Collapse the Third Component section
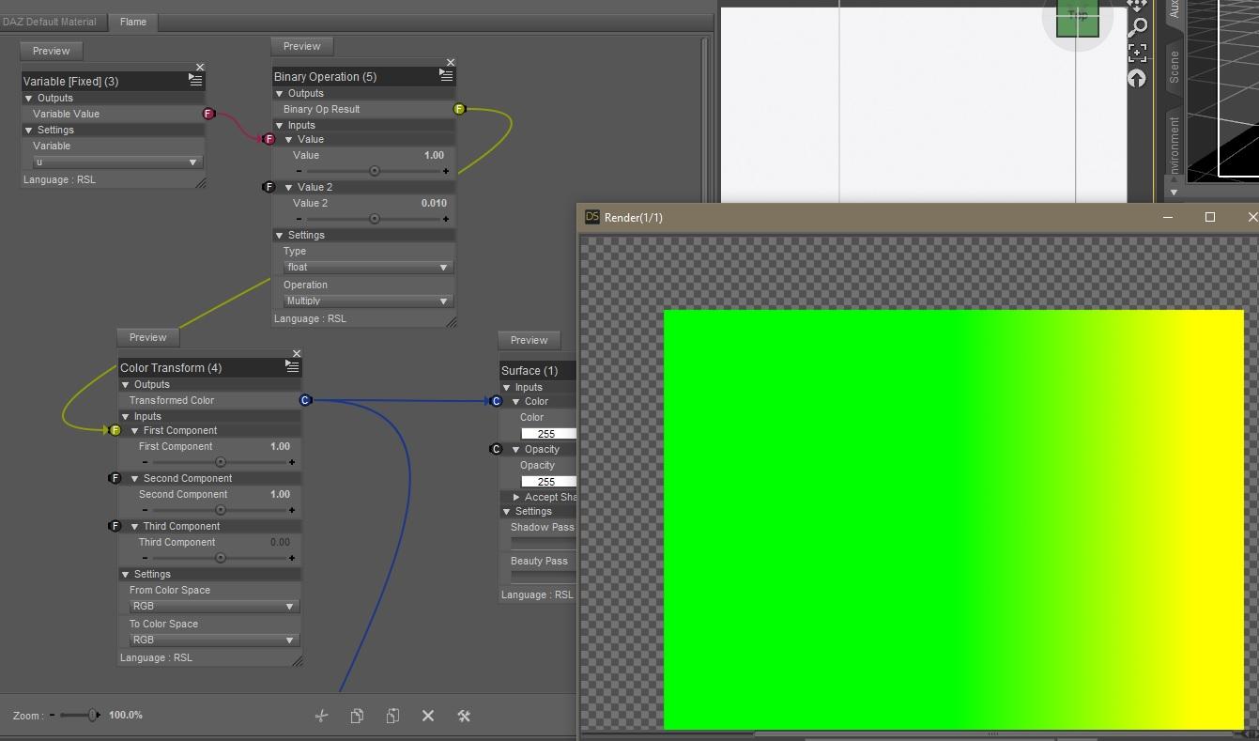The width and height of the screenshot is (1259, 741). tap(135, 526)
